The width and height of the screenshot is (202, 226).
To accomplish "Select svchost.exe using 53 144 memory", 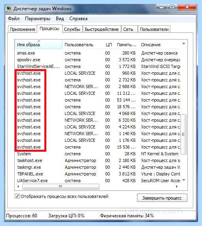I will pos(98,100).
